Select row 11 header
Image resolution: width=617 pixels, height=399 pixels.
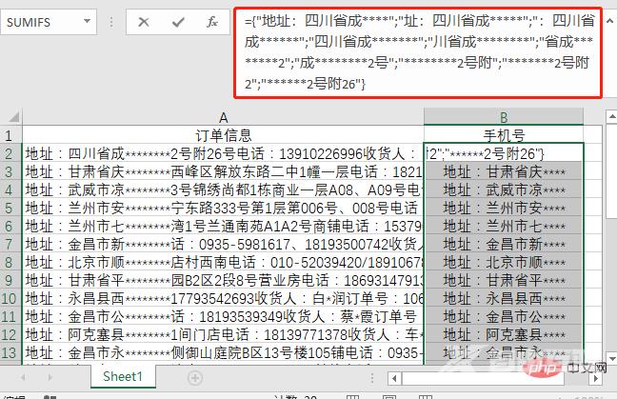tap(11, 316)
